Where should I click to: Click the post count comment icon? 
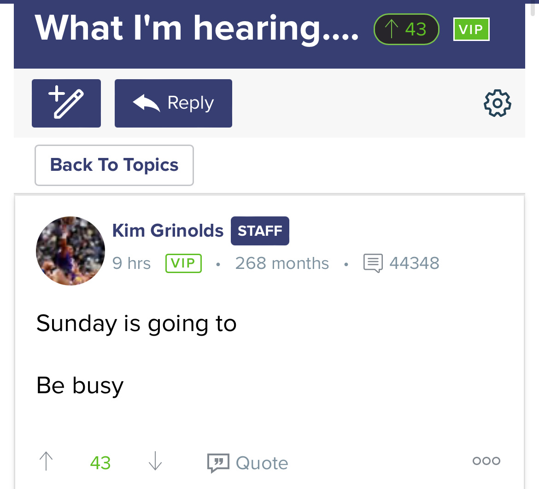click(373, 263)
